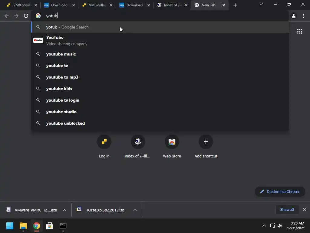Open the 'Log in' shortcut tile
Screen dimensions: 310x233
click(104, 147)
